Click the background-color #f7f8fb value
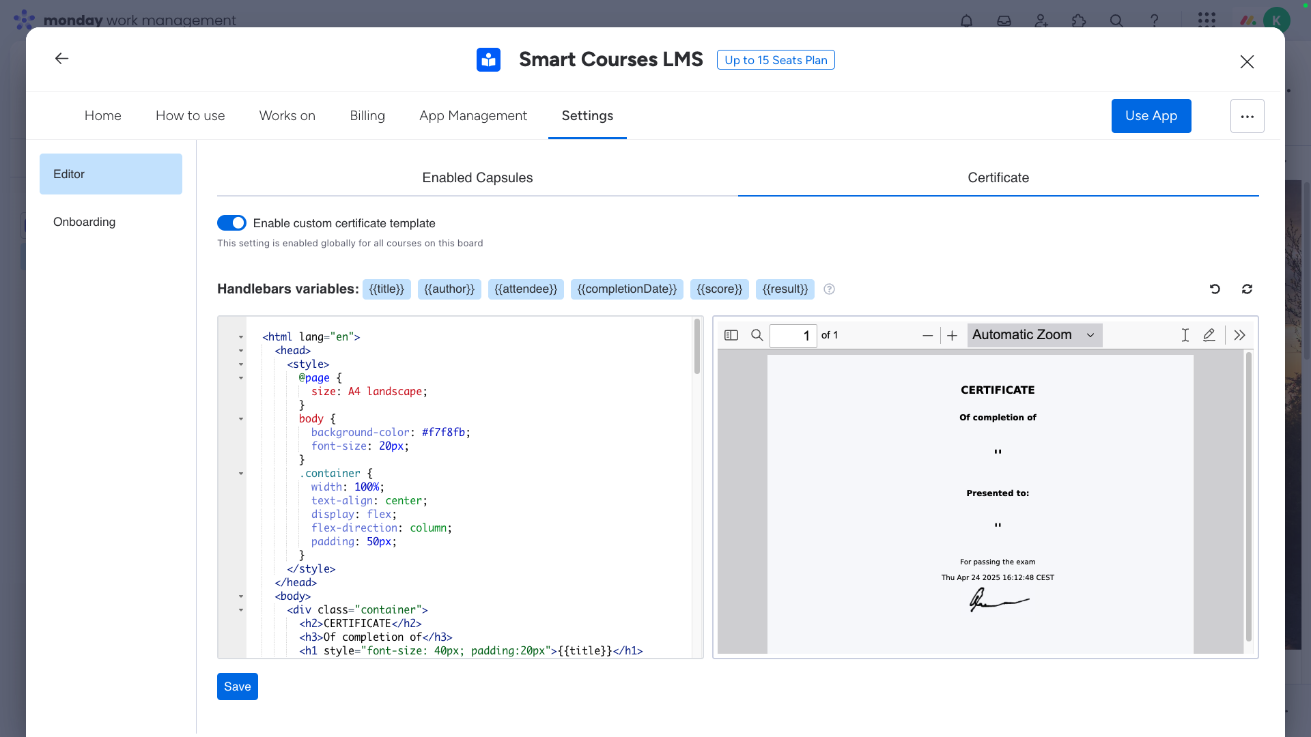Viewport: 1311px width, 737px height. 443,433
